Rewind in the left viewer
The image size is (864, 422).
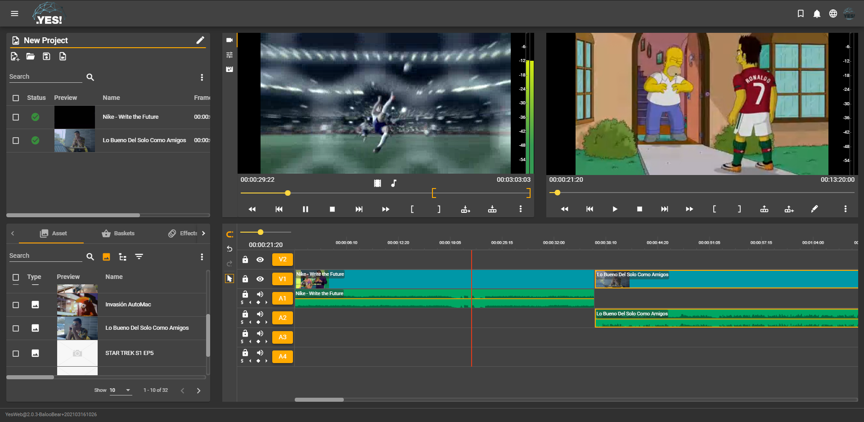(252, 209)
